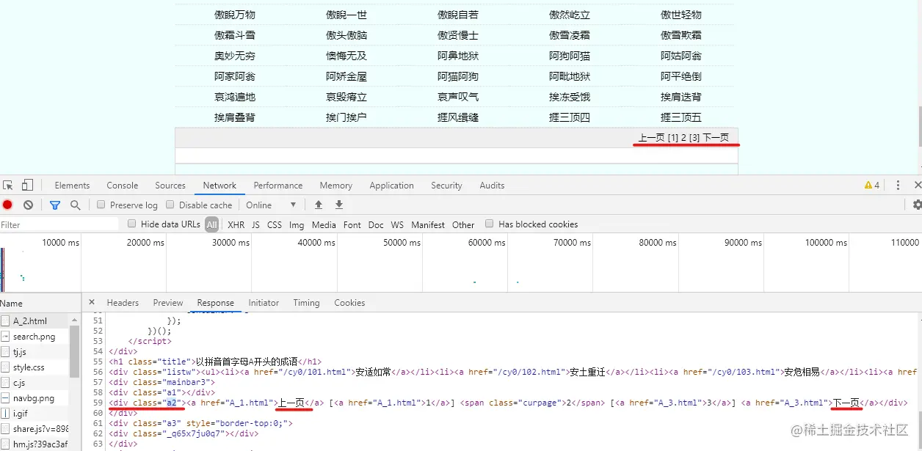Select i.gif in the request list
The height and width of the screenshot is (451, 922).
pos(21,414)
